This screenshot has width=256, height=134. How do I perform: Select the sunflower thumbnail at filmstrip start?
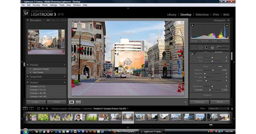tap(31, 117)
